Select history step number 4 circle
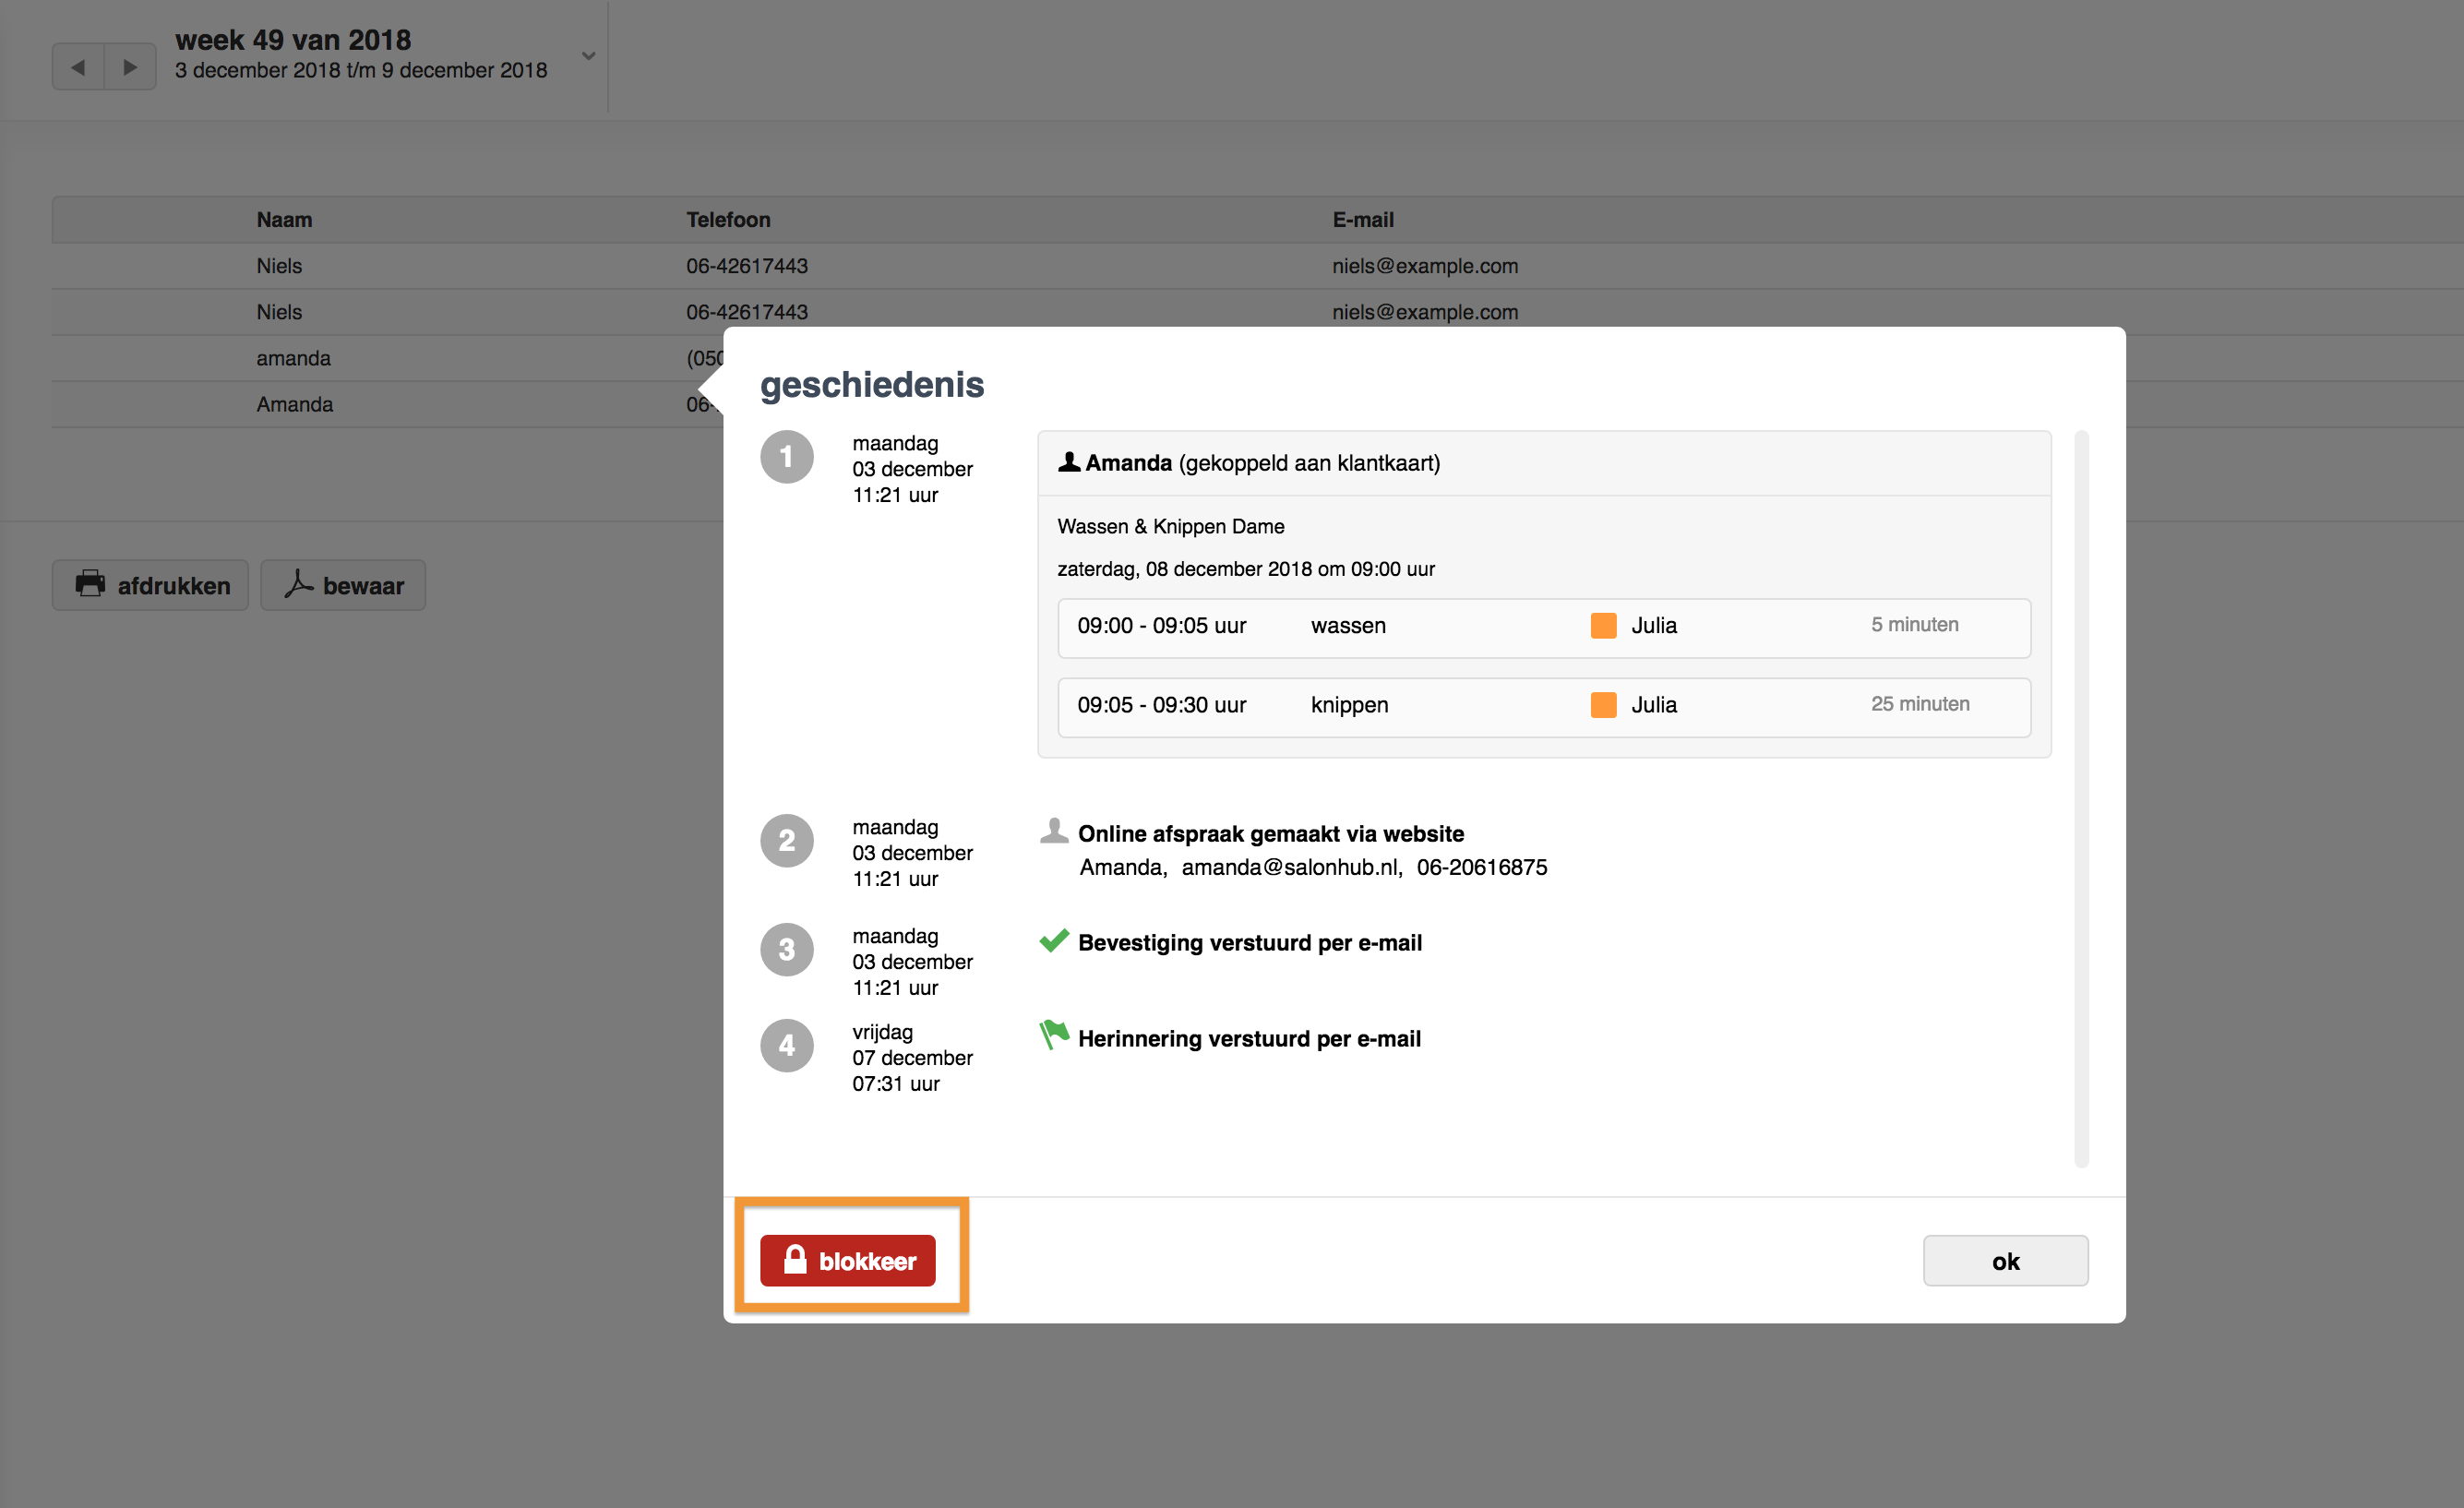Screen dimensions: 2464x1508 tap(787, 1045)
